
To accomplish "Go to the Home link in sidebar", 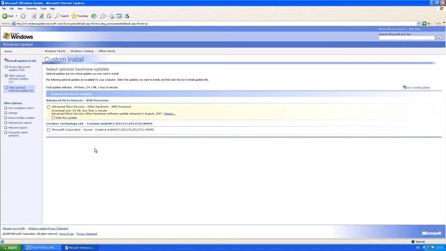I will tap(8, 52).
